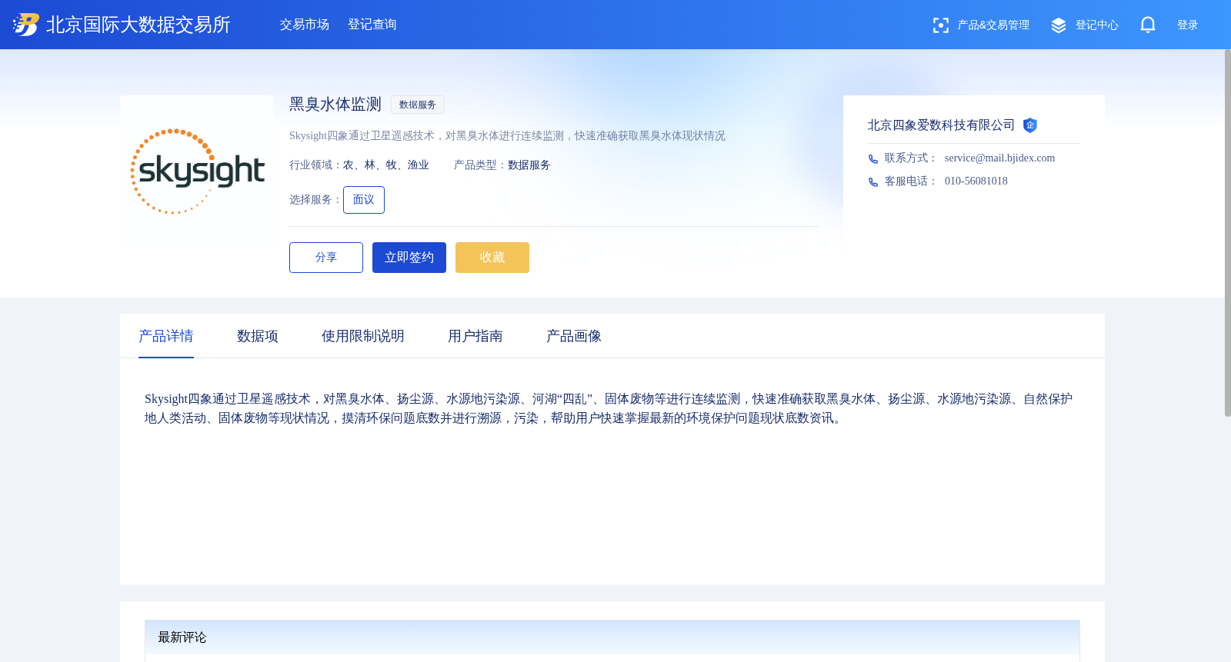Select the 面议 service option
Viewport: 1231px width, 662px height.
[x=364, y=200]
